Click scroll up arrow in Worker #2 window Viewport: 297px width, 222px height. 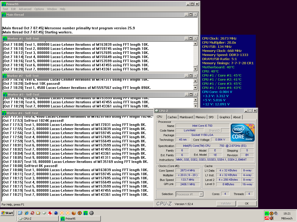click(x=195, y=81)
